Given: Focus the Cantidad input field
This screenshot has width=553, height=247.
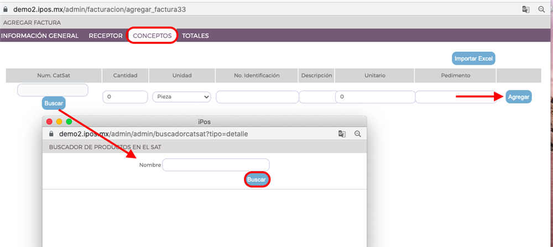Looking at the screenshot, I should [125, 97].
